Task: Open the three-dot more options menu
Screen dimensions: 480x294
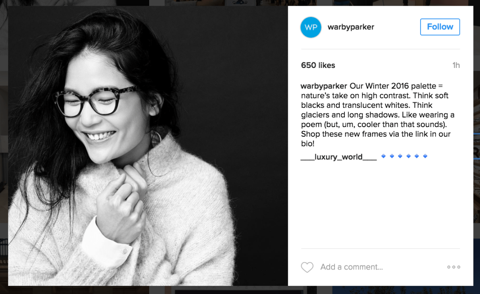Action: (x=453, y=267)
